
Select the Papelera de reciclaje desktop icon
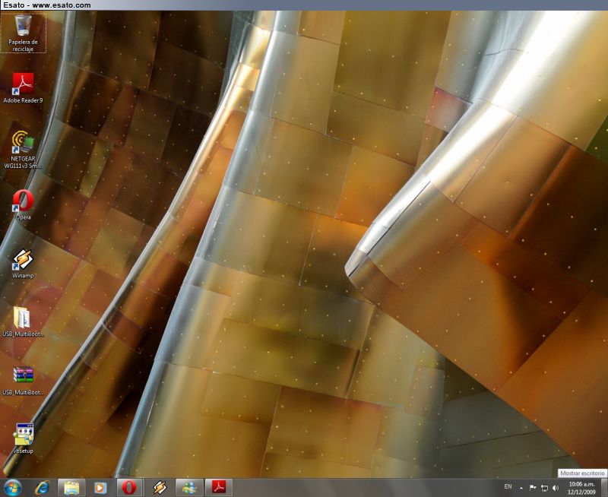coord(24,33)
